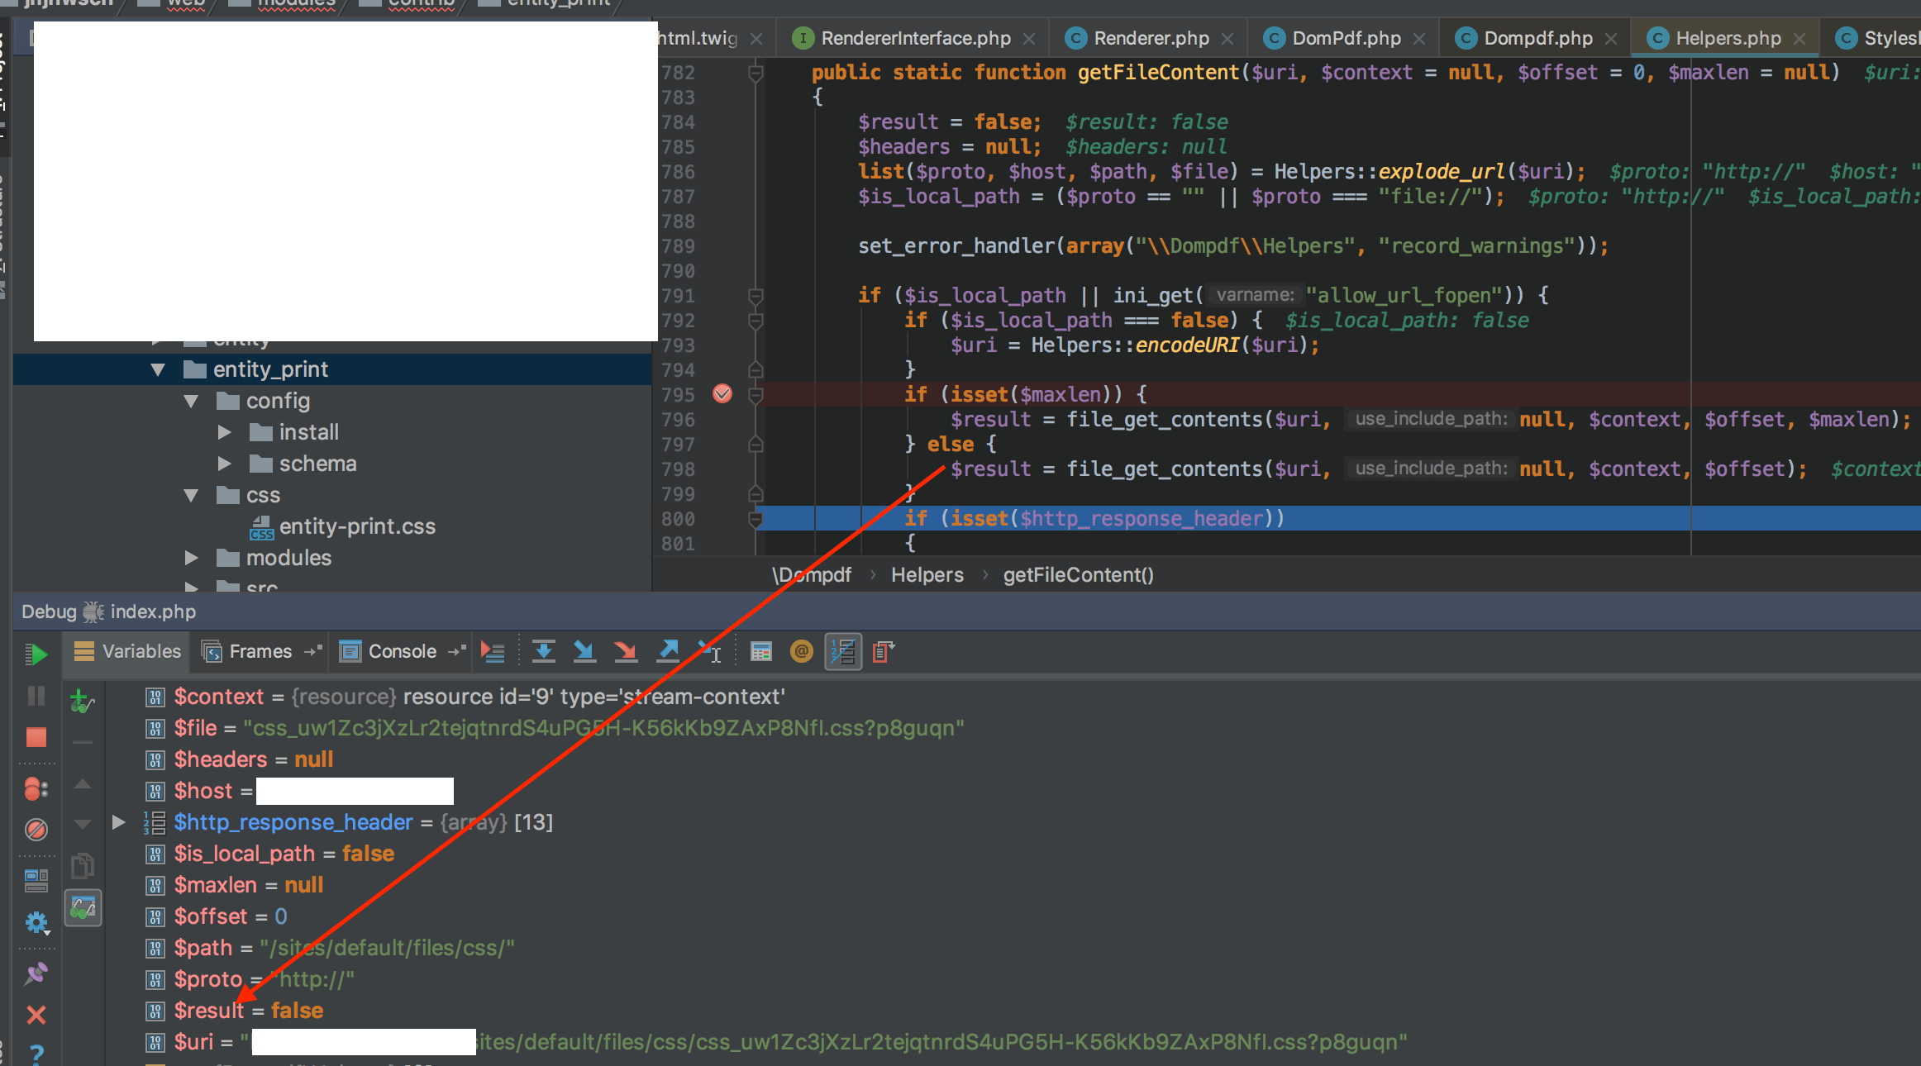
Task: Click Show Execution Point icon
Action: click(493, 652)
